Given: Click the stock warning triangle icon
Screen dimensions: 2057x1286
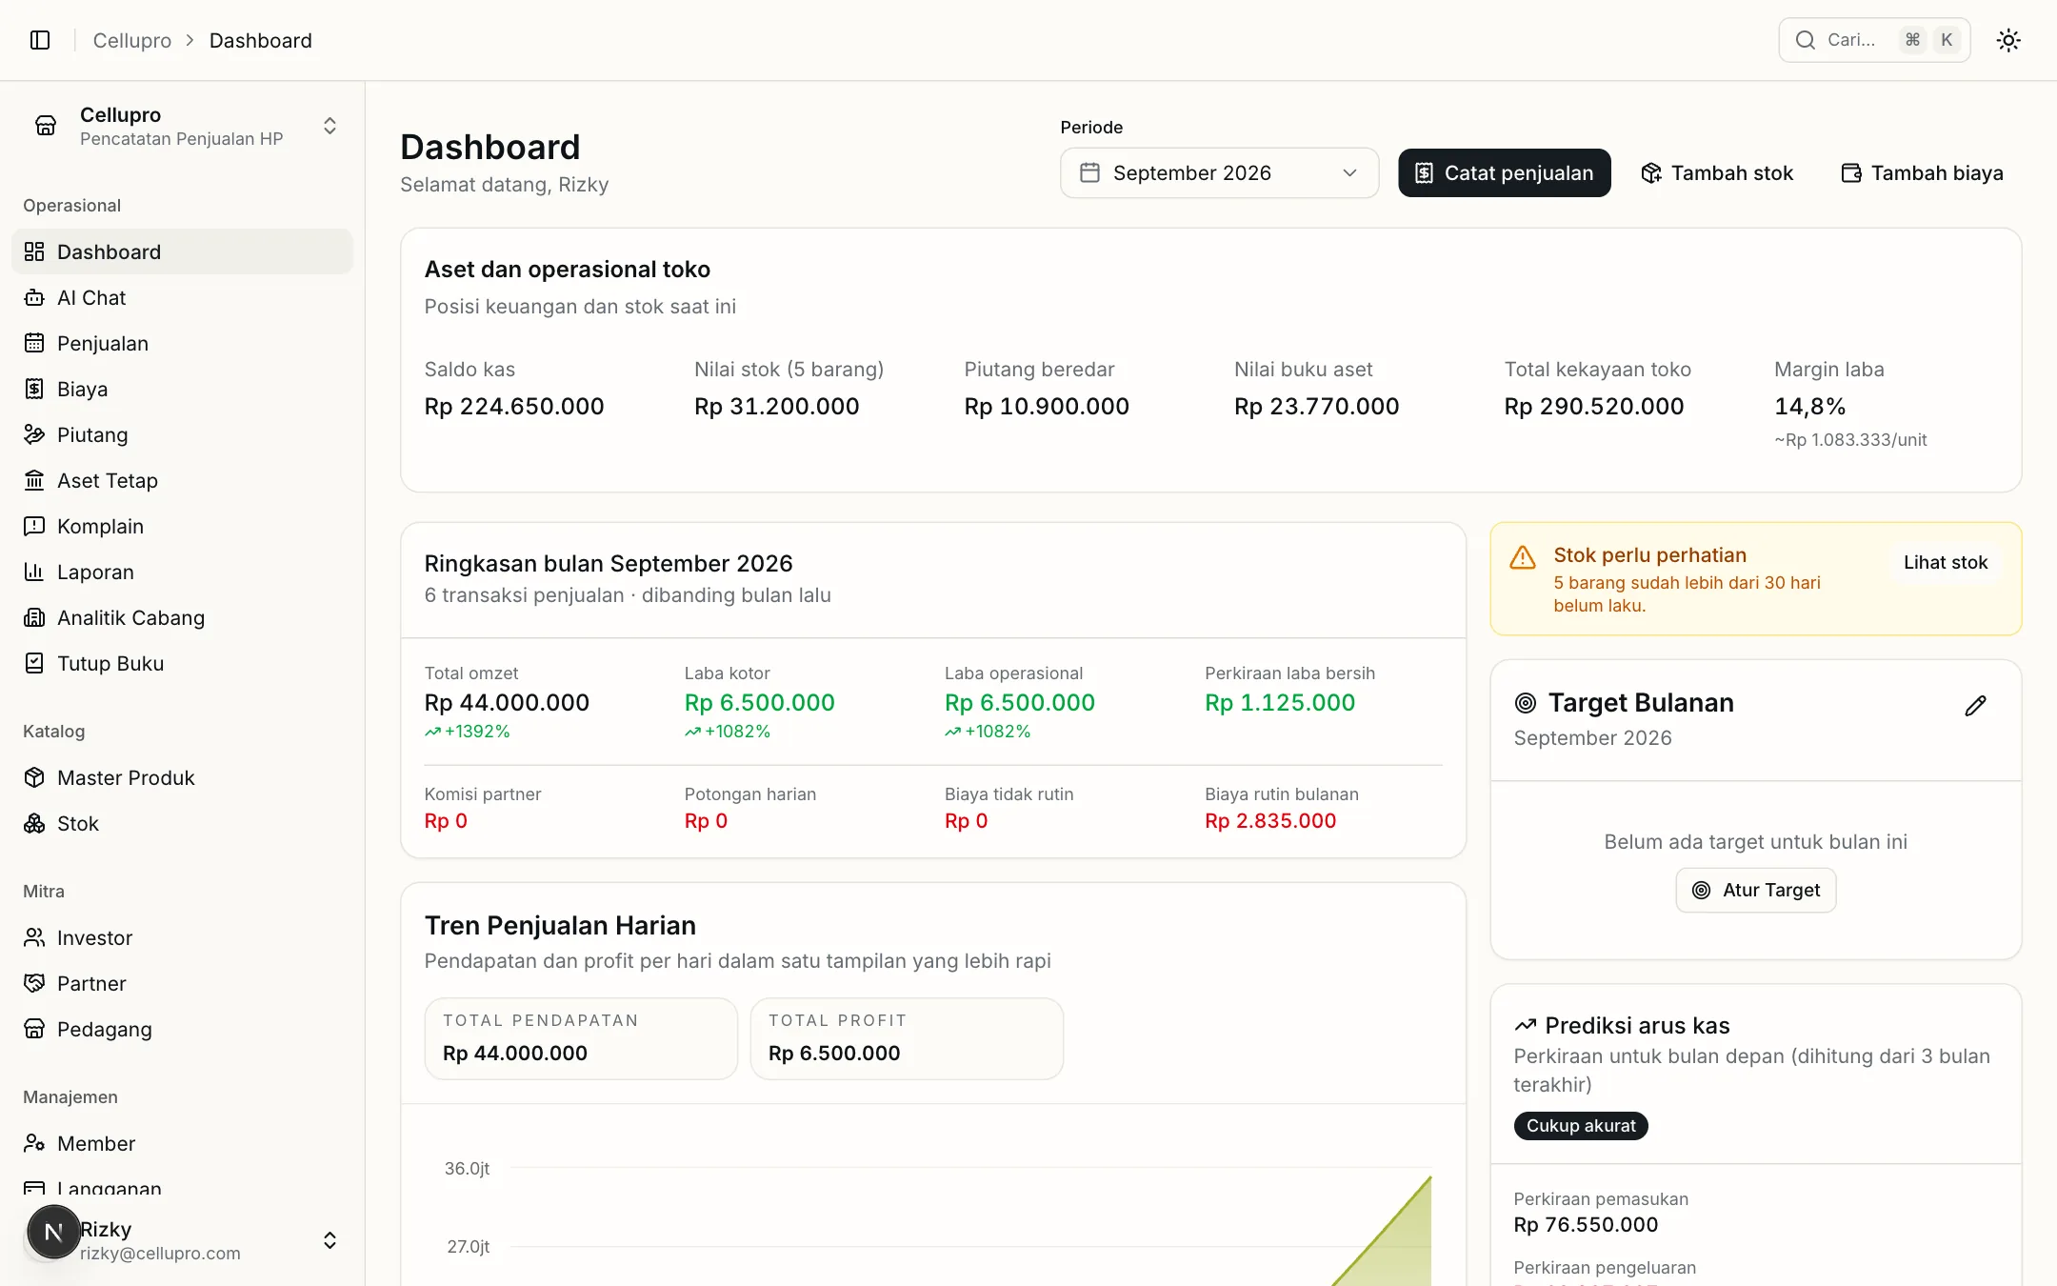Looking at the screenshot, I should click(x=1523, y=557).
